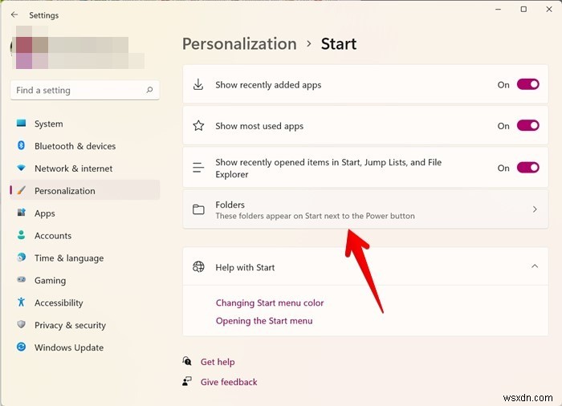Turn off Show recently added apps
The image size is (562, 406).
pyautogui.click(x=527, y=84)
